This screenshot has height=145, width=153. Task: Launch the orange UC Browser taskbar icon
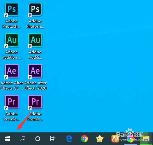pyautogui.click(x=115, y=139)
